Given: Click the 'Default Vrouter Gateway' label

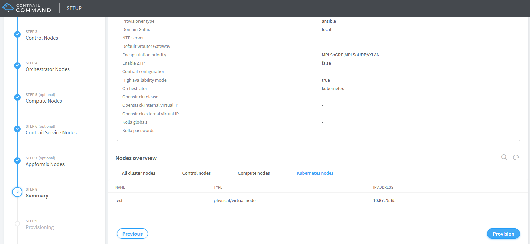Looking at the screenshot, I should pyautogui.click(x=146, y=46).
